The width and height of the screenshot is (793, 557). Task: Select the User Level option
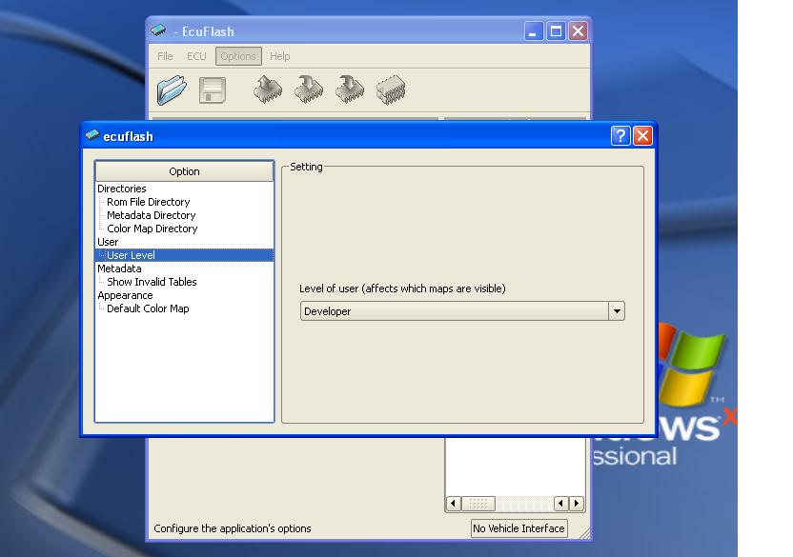(131, 255)
